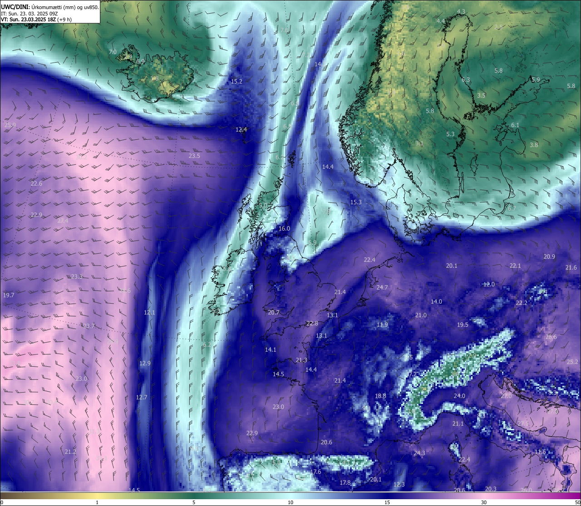Select the 21.1 value label
Screen dimensions: 581x506
(x=458, y=423)
